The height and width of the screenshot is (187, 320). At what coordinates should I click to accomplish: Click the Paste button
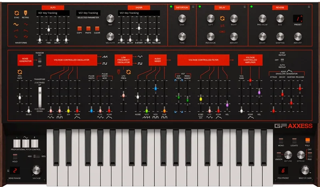point(88,28)
